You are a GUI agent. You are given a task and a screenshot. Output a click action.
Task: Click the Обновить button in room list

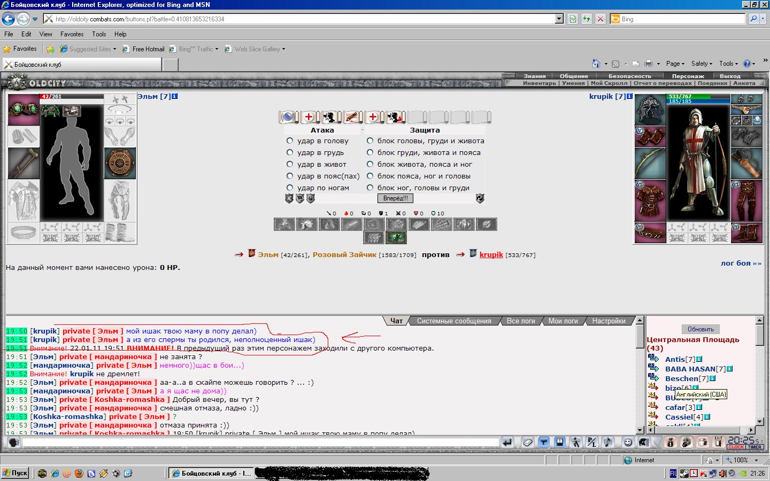point(700,329)
